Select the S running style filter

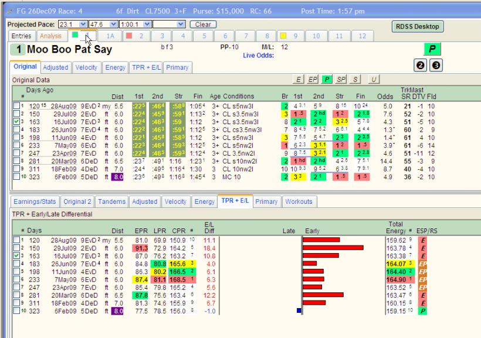(x=355, y=80)
